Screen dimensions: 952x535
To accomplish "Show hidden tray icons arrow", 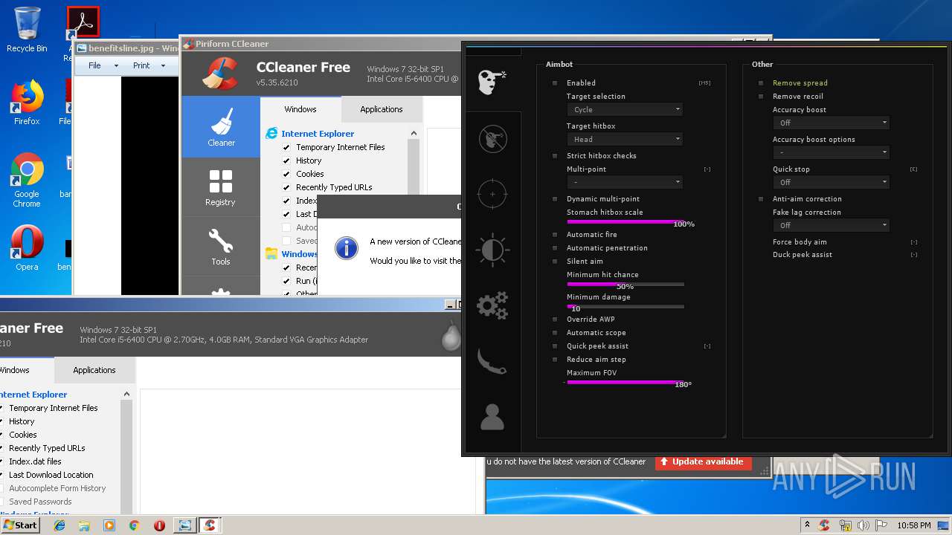I will coord(807,525).
